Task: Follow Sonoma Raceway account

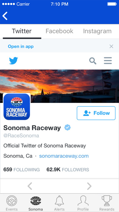Action: pos(96,113)
